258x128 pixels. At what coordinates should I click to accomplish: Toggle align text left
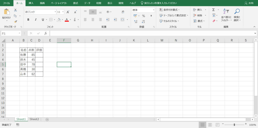pos(85,20)
